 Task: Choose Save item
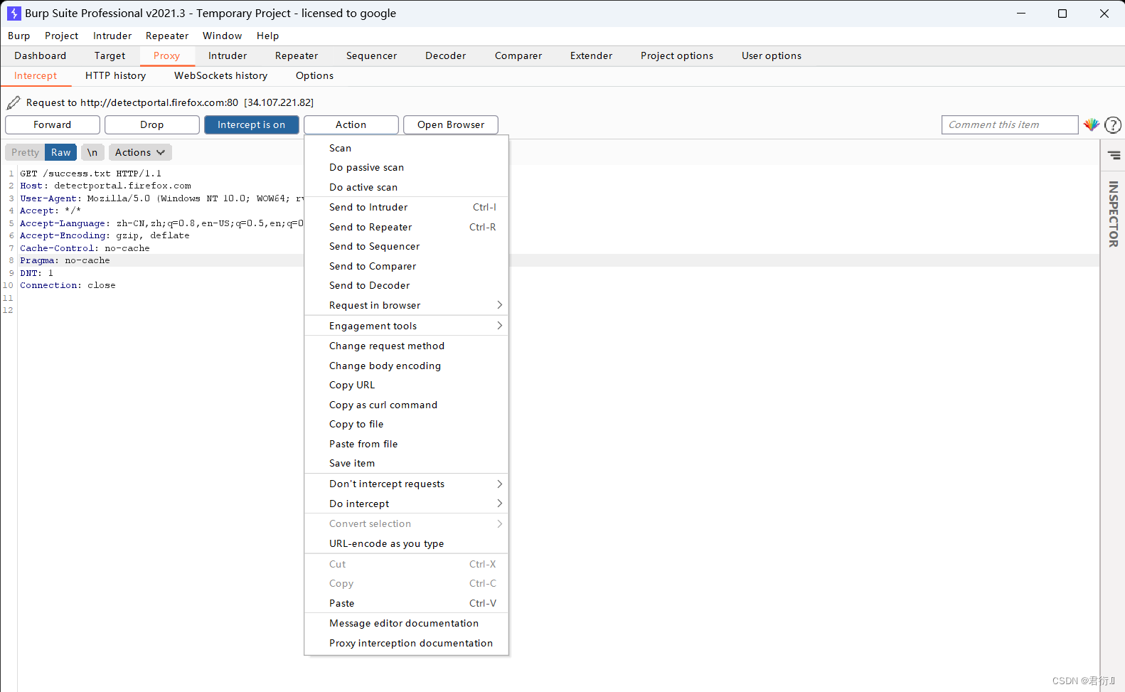[406, 463]
